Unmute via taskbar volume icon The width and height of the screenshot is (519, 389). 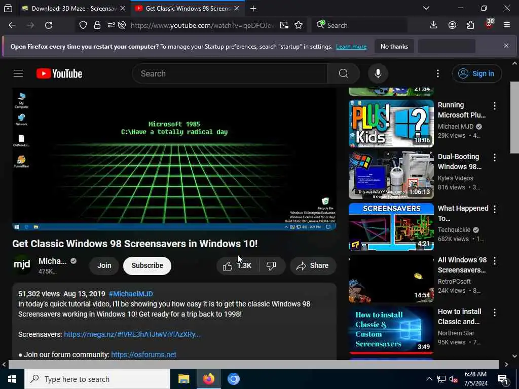[454, 379]
